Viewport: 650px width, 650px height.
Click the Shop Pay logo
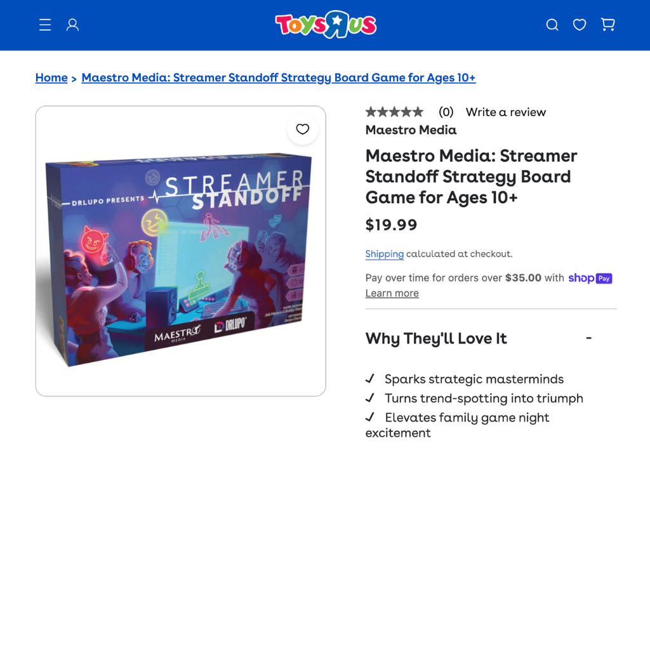pyautogui.click(x=590, y=278)
